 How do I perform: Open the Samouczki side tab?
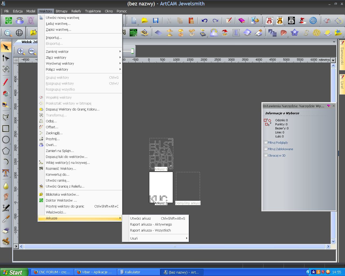(x=342, y=55)
